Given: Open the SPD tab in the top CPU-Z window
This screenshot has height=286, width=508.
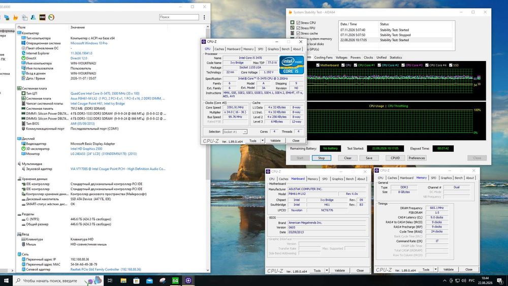Looking at the screenshot, I should point(261,49).
